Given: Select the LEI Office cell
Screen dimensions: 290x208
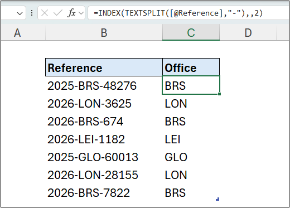Looking at the screenshot, I should click(191, 139).
